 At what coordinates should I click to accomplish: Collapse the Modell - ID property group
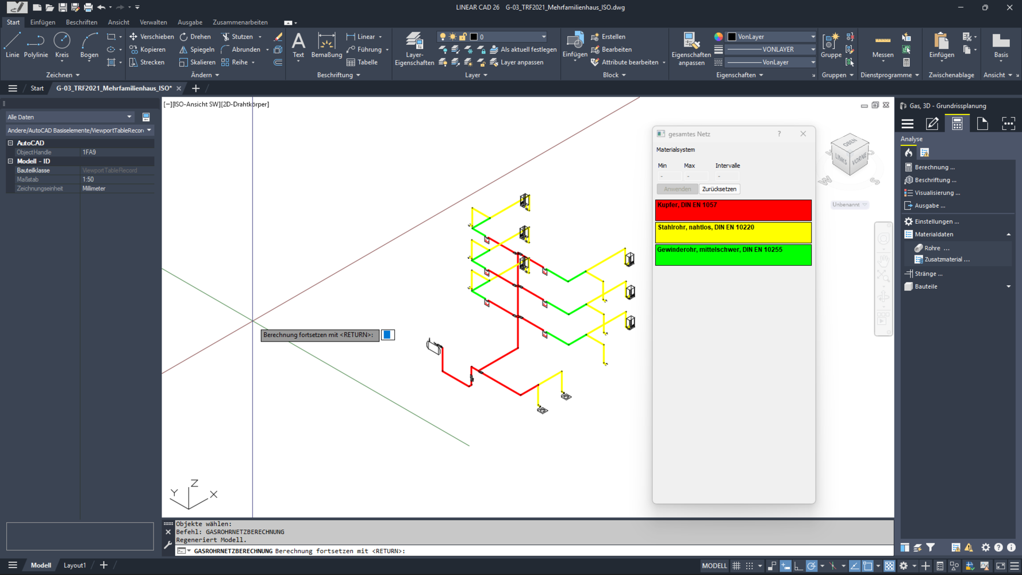click(x=10, y=161)
